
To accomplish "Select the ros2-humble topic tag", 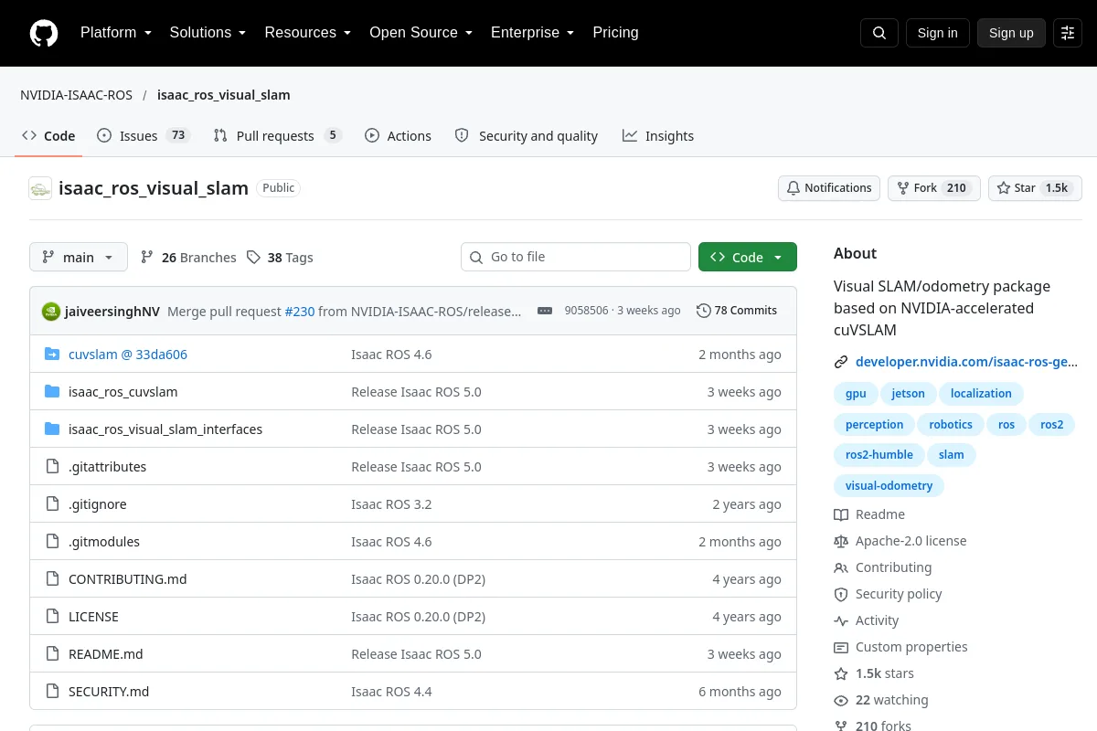I will coord(879,455).
